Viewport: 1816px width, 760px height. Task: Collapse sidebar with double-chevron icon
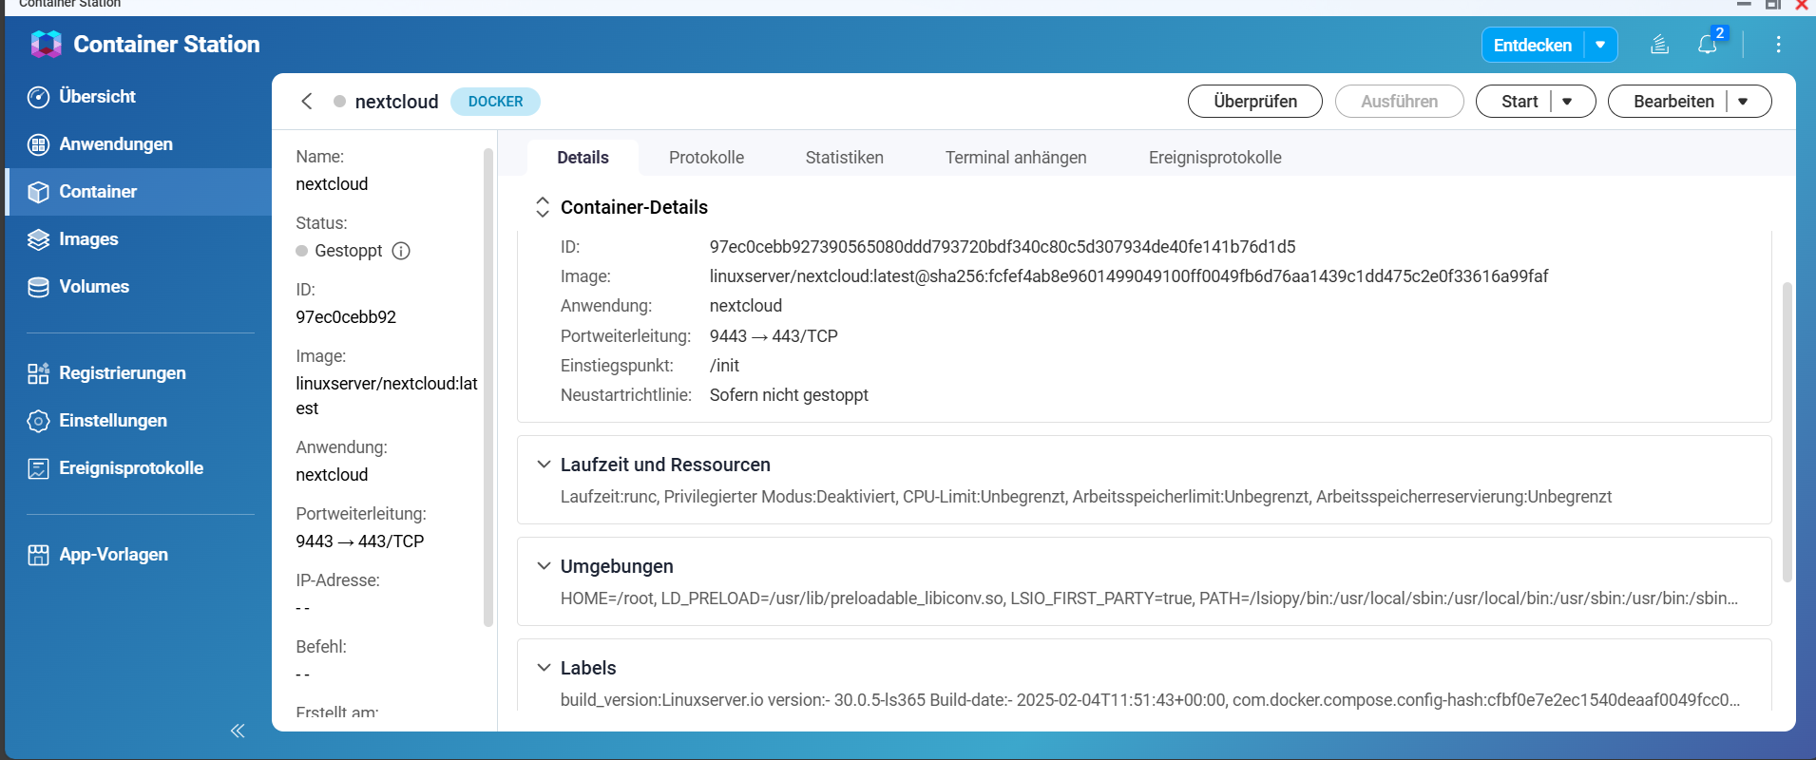click(238, 731)
